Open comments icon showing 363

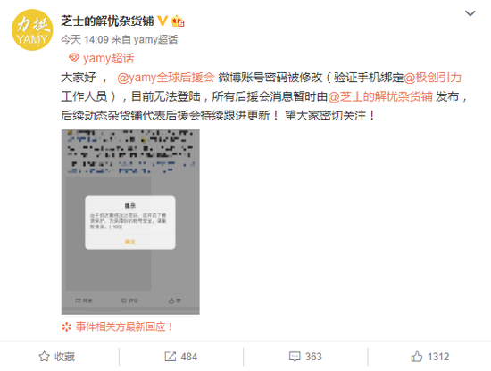295,357
